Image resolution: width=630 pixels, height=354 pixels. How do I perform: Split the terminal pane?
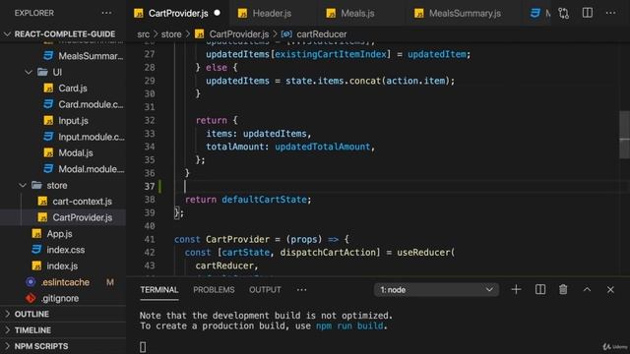[540, 289]
